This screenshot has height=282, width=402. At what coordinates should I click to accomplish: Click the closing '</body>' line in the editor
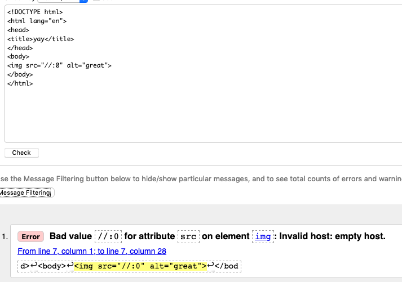point(20,74)
